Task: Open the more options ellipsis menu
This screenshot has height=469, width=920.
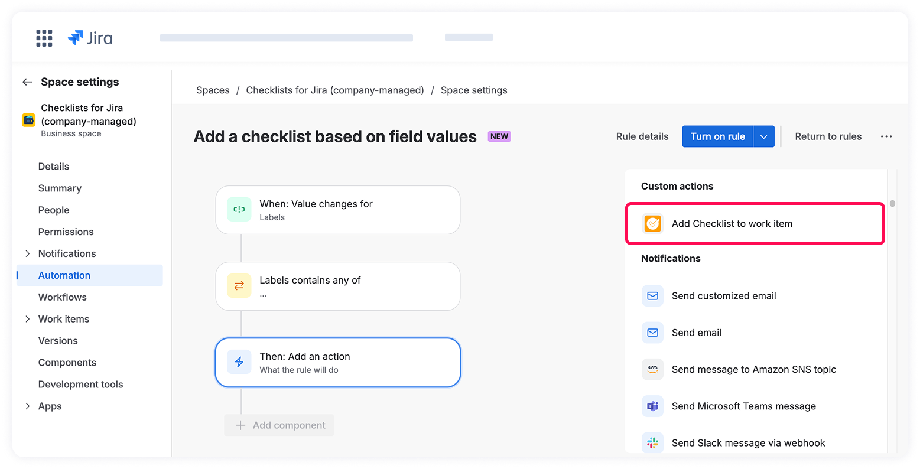Action: click(x=886, y=136)
